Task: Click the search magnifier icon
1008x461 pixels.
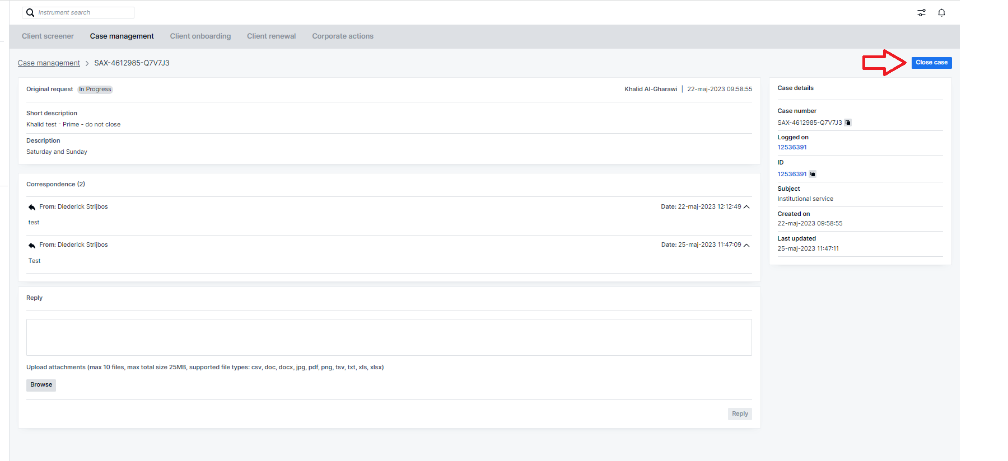Action: 30,12
